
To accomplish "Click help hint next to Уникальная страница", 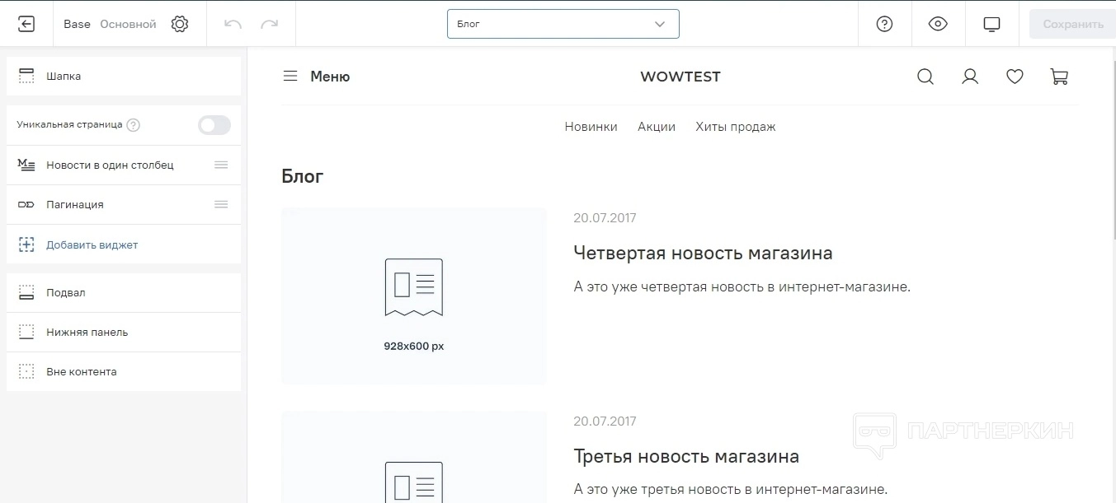I will 134,125.
